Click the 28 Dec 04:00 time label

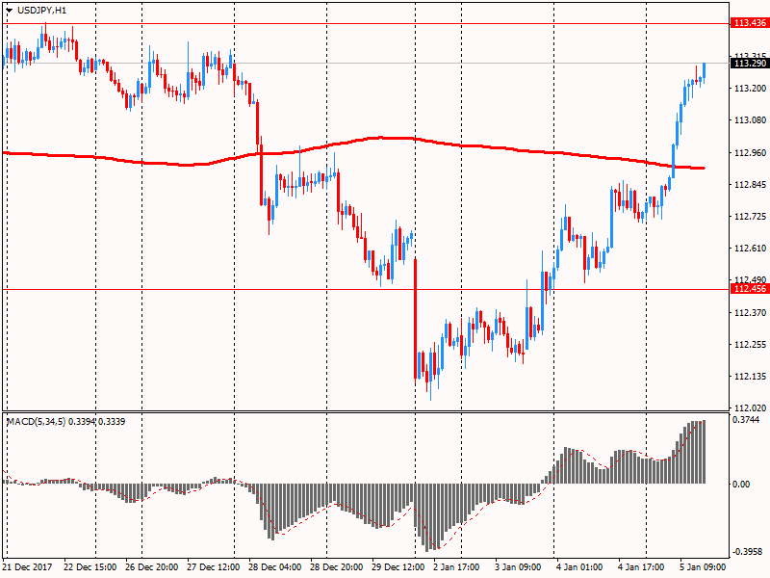(276, 566)
